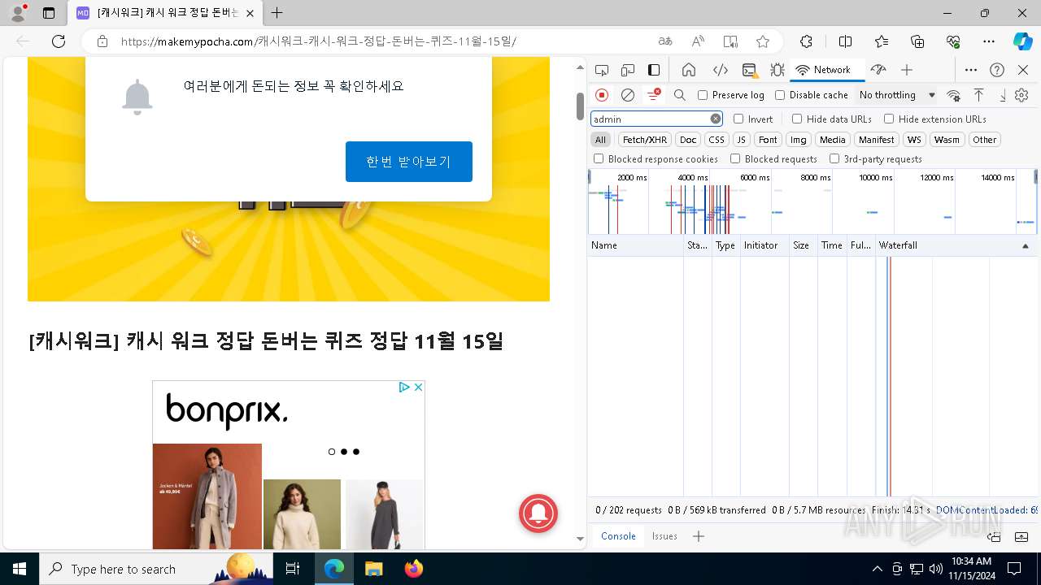The height and width of the screenshot is (585, 1041).
Task: Open the No throttling dropdown
Action: 897,95
